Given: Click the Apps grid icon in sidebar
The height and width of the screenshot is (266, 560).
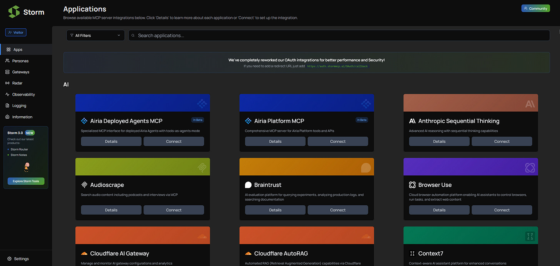Looking at the screenshot, I should [x=8, y=50].
